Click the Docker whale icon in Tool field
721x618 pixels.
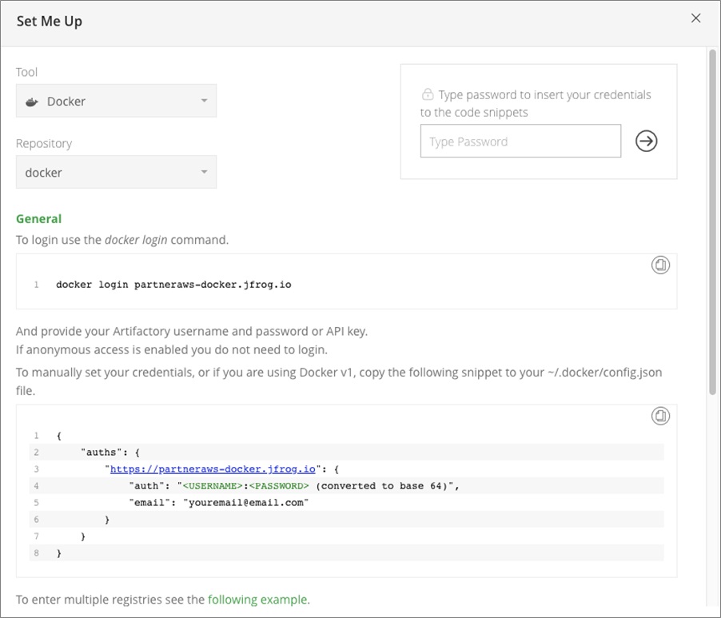coord(32,102)
